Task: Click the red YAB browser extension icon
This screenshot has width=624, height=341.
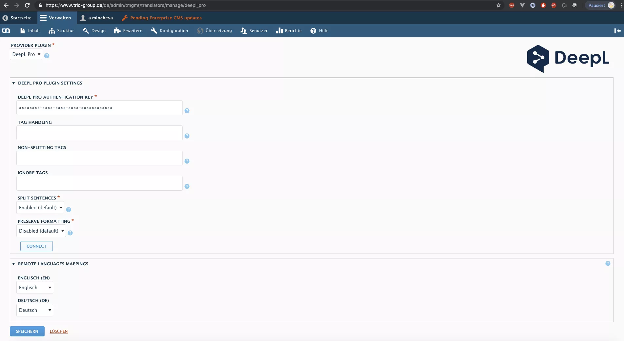Action: (x=512, y=5)
